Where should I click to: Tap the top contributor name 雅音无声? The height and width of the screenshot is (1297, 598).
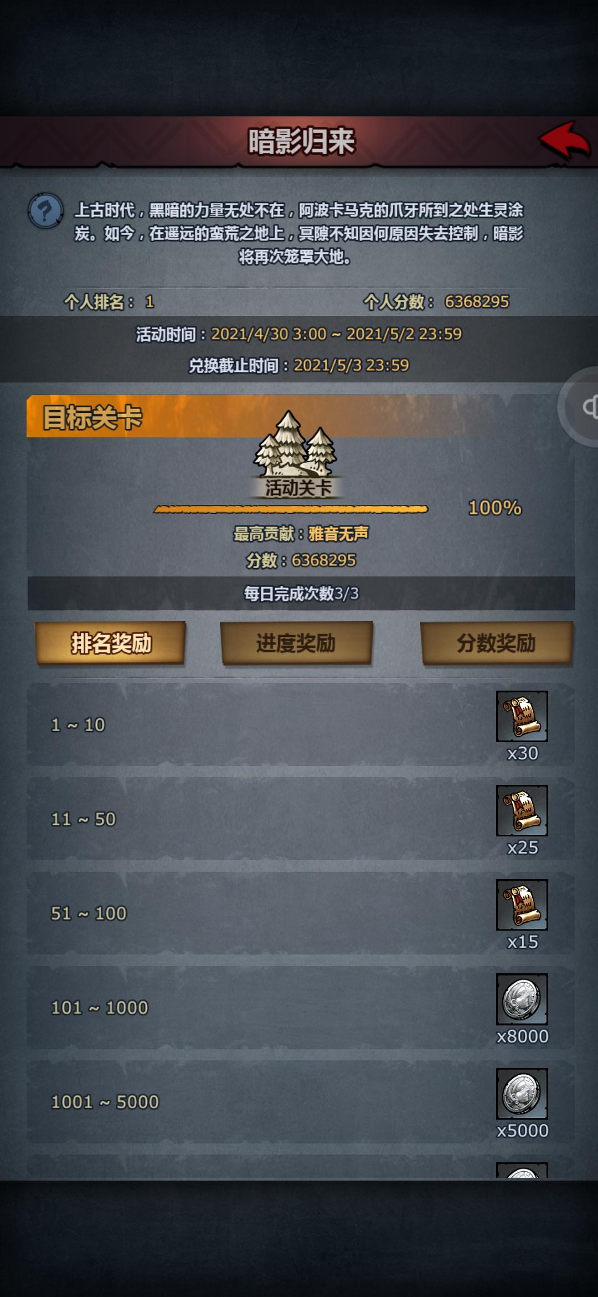click(x=338, y=534)
